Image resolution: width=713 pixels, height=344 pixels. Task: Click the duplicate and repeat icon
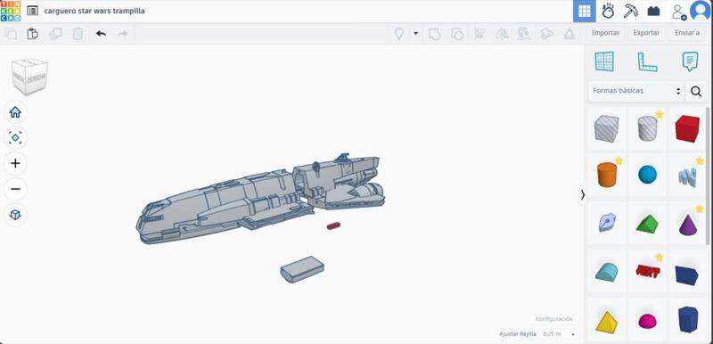pyautogui.click(x=55, y=34)
